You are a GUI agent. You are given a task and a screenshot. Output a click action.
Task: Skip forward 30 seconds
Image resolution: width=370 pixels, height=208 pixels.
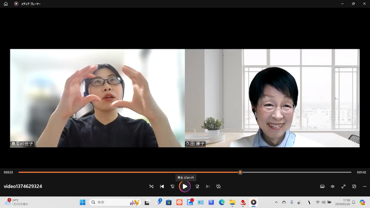pyautogui.click(x=197, y=186)
